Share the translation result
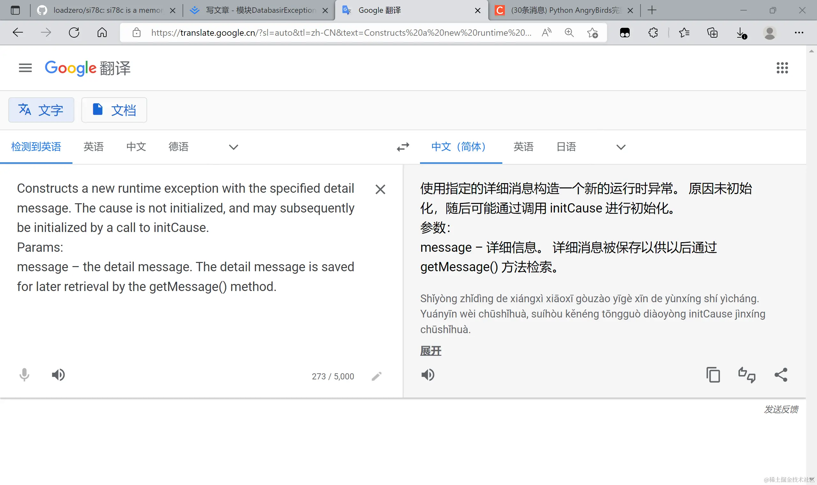 click(781, 375)
